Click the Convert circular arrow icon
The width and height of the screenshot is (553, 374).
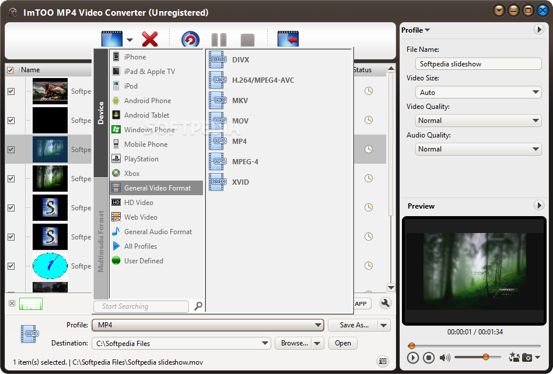point(190,40)
